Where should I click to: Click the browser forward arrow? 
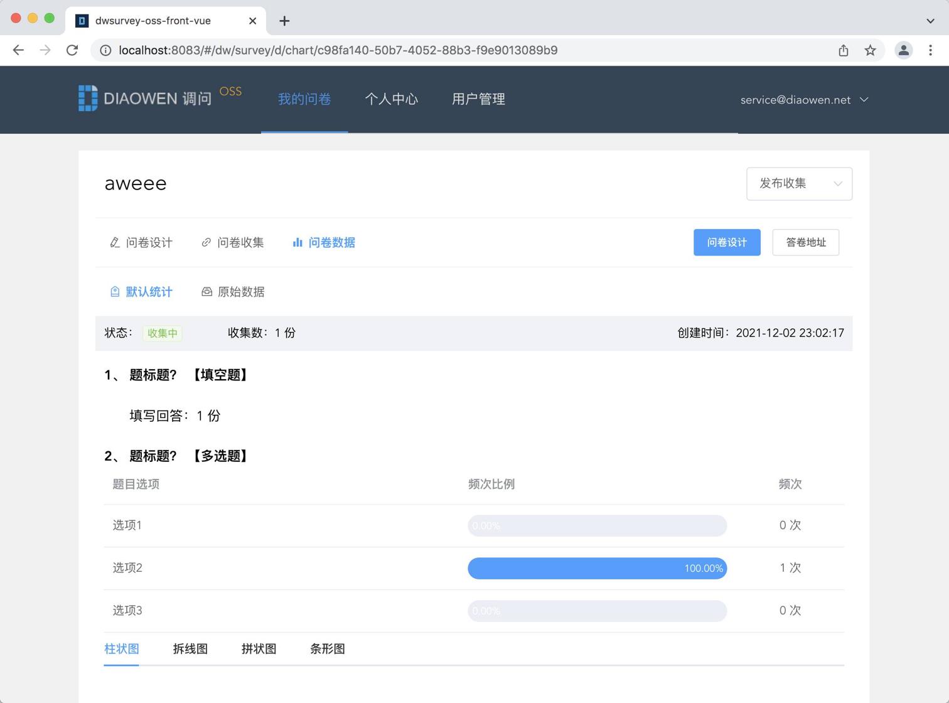45,50
